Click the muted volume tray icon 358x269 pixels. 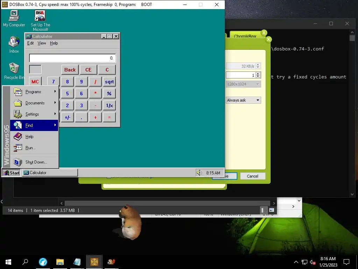(x=313, y=262)
